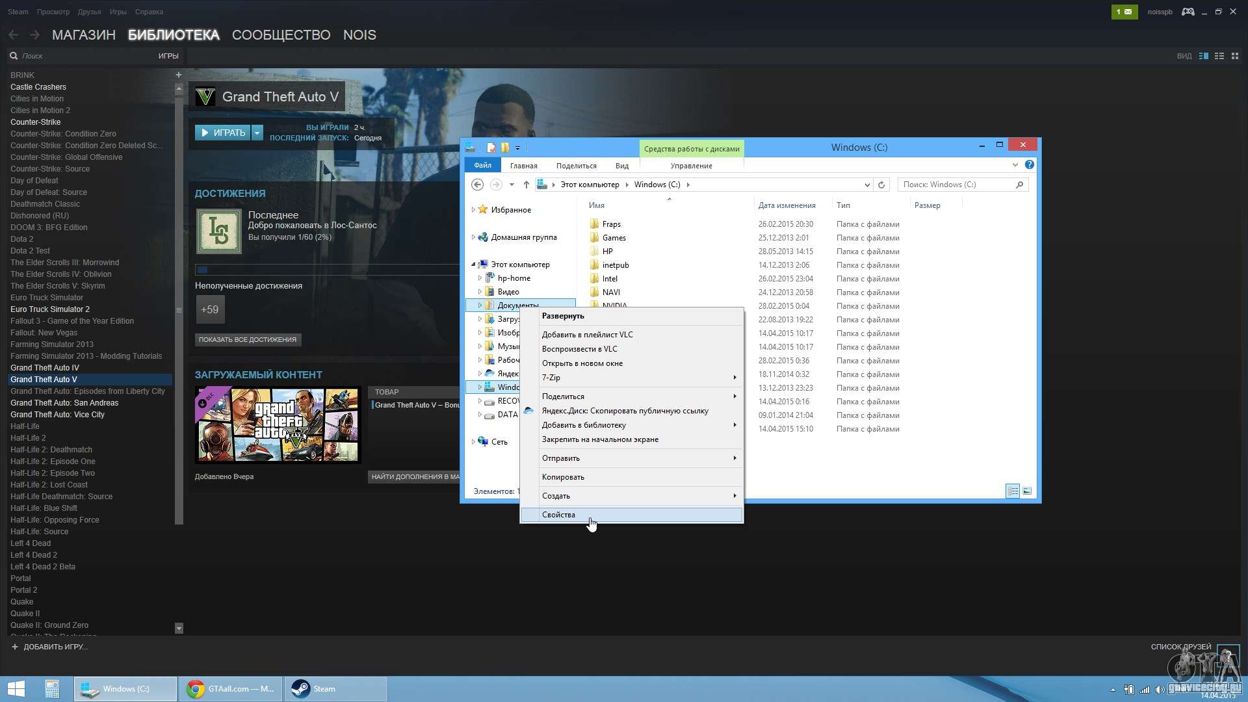The width and height of the screenshot is (1248, 702).
Task: Open the Steam menu in menu bar
Action: click(x=18, y=12)
